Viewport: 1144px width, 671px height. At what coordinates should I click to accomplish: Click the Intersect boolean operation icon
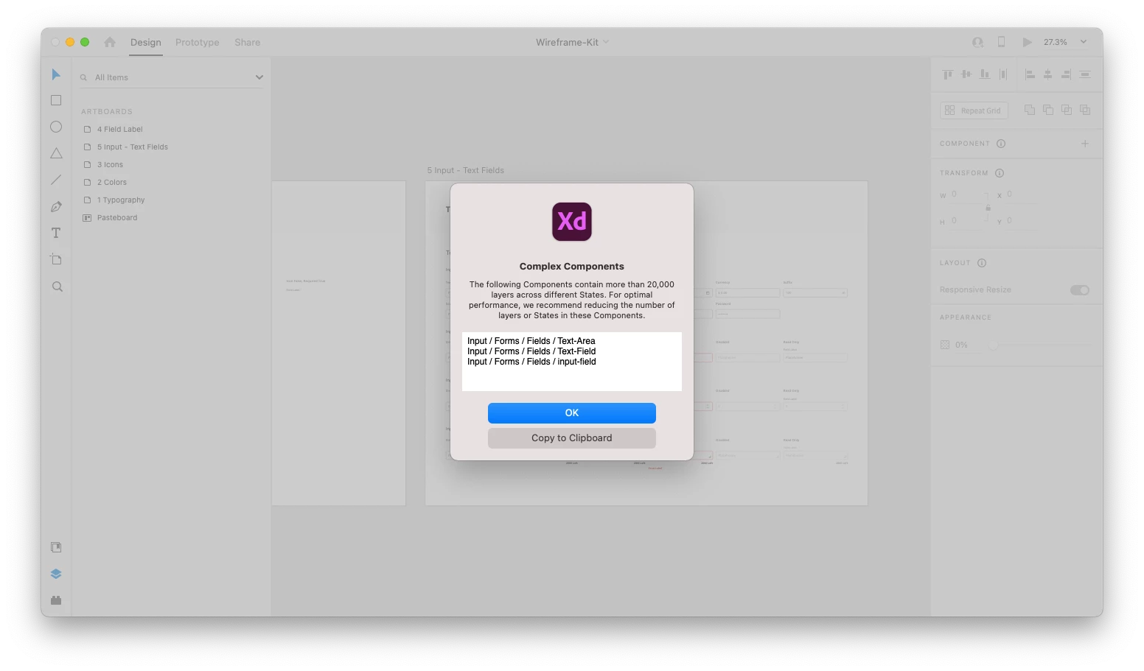[x=1067, y=110]
